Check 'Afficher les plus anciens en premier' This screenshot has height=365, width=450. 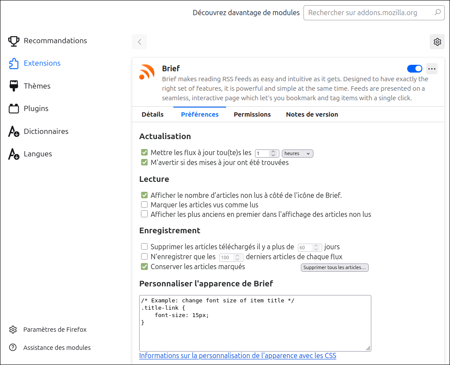pyautogui.click(x=144, y=214)
